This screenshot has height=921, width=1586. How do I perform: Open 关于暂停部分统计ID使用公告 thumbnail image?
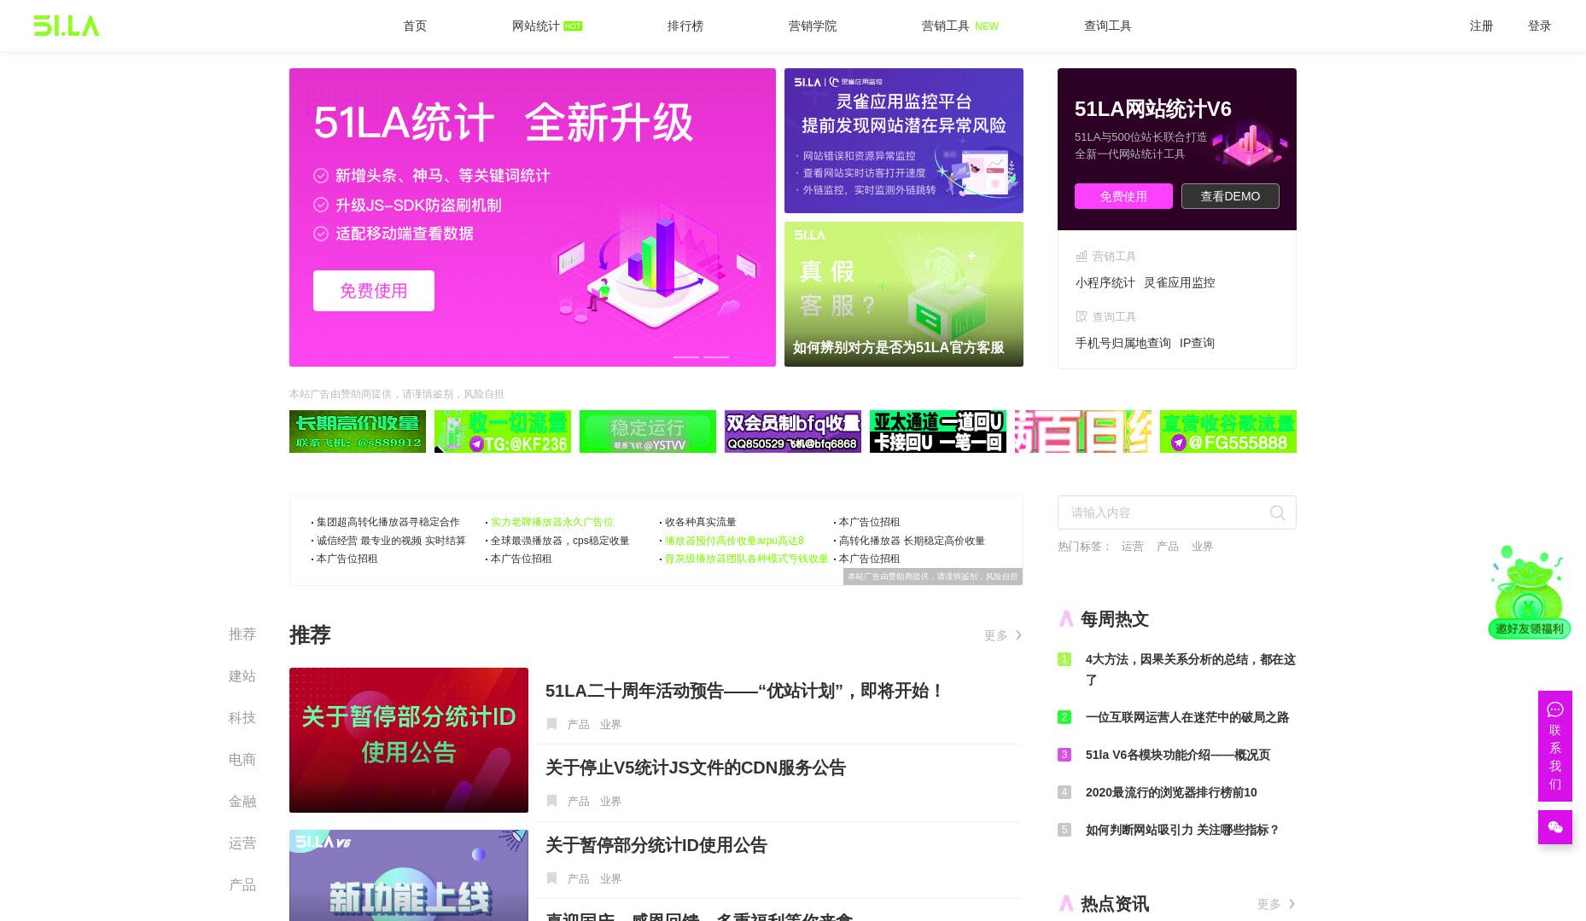tap(409, 740)
